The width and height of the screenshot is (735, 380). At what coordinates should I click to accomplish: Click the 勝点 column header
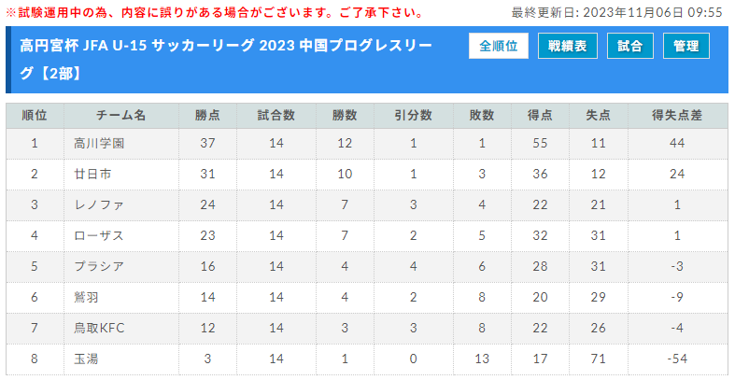[207, 115]
